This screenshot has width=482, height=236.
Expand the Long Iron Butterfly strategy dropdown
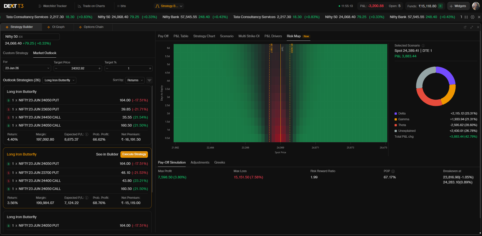click(x=59, y=80)
